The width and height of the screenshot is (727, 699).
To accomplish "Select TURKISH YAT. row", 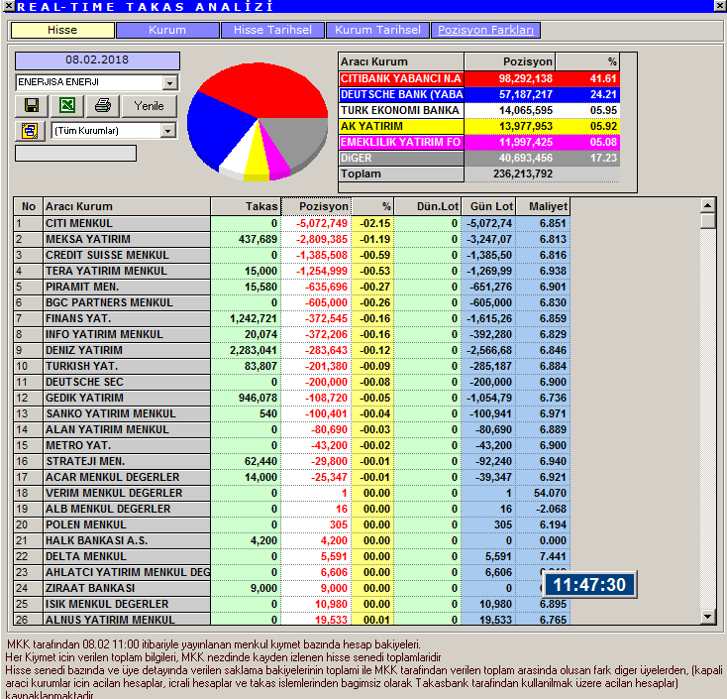I will tap(292, 366).
